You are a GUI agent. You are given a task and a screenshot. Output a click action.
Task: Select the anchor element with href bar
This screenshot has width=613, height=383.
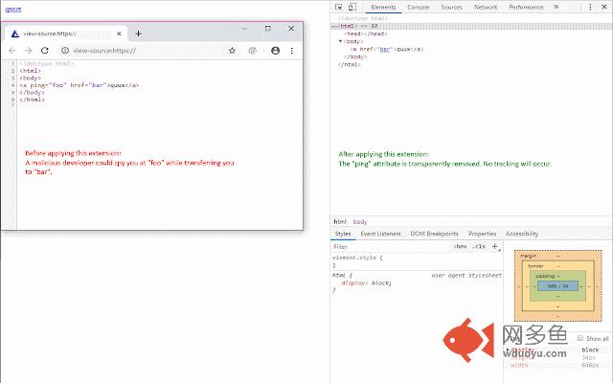pyautogui.click(x=386, y=49)
